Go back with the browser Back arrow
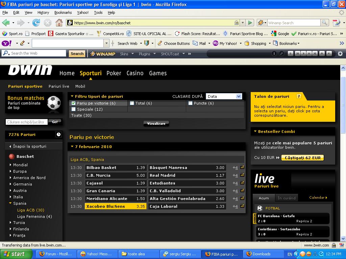This screenshot has width=346, height=259. (x=6, y=23)
